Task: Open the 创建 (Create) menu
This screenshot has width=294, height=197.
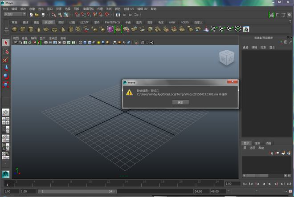Action: coord(32,9)
